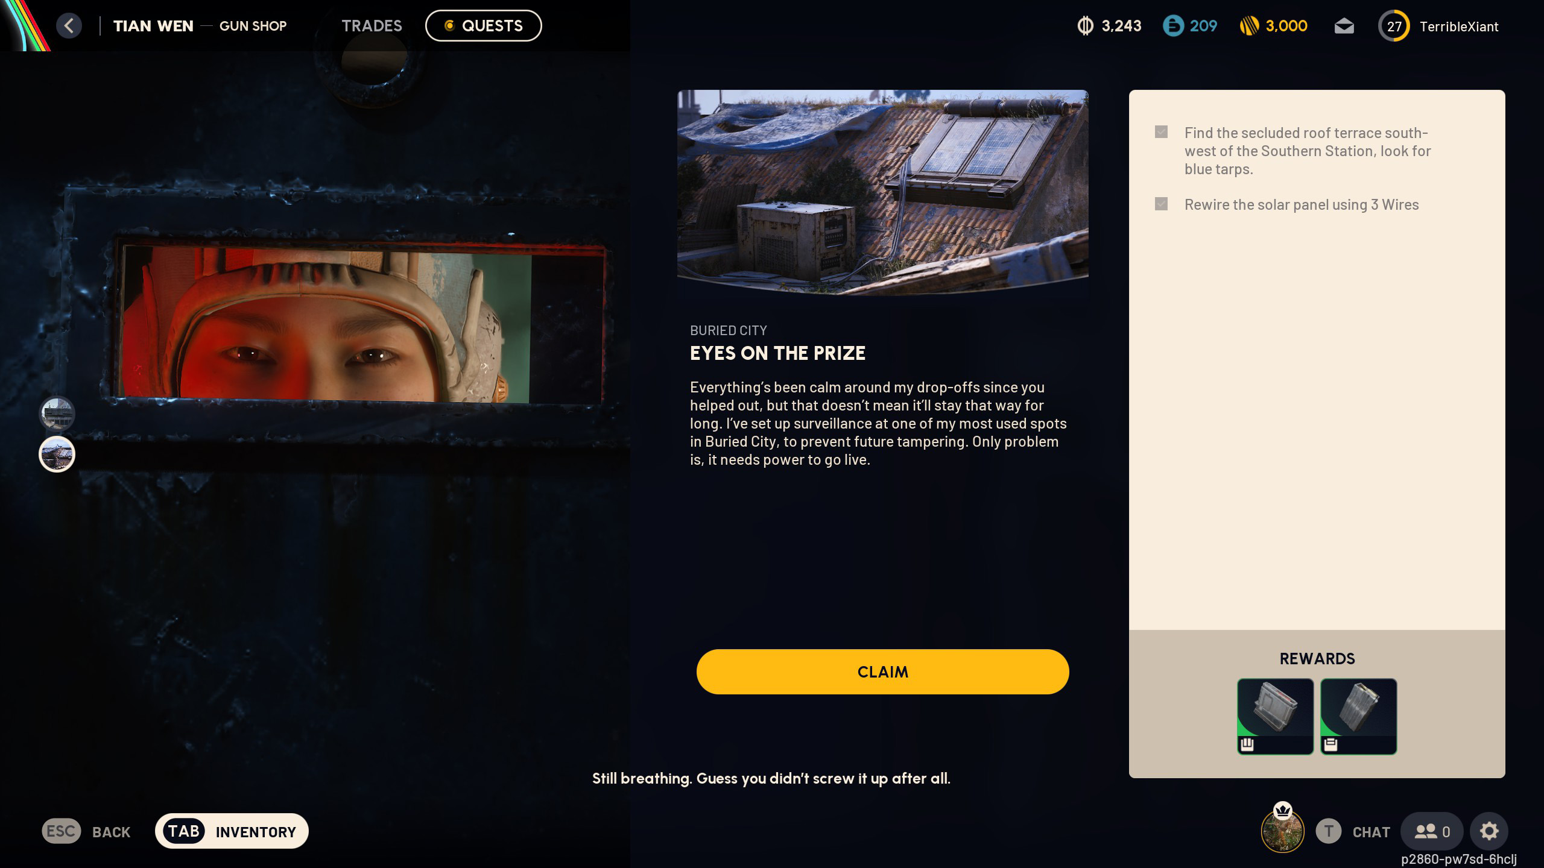1544x868 pixels.
Task: Open inventory with the TAB button
Action: [x=232, y=831]
